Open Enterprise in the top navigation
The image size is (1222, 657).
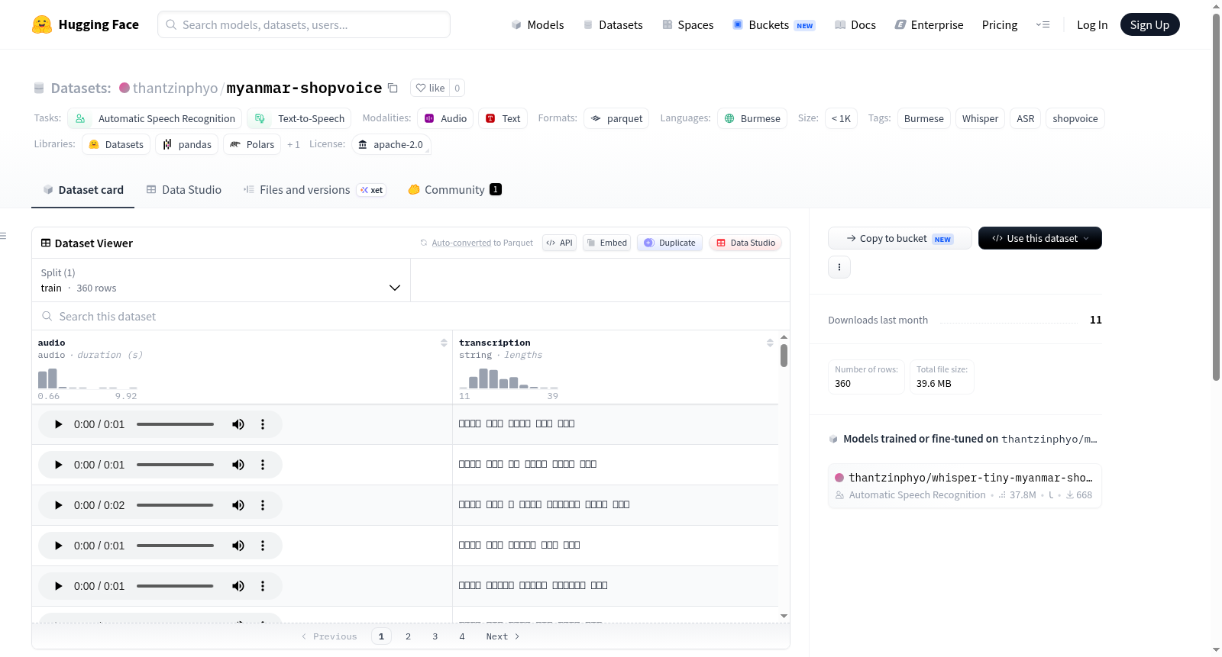(x=929, y=24)
